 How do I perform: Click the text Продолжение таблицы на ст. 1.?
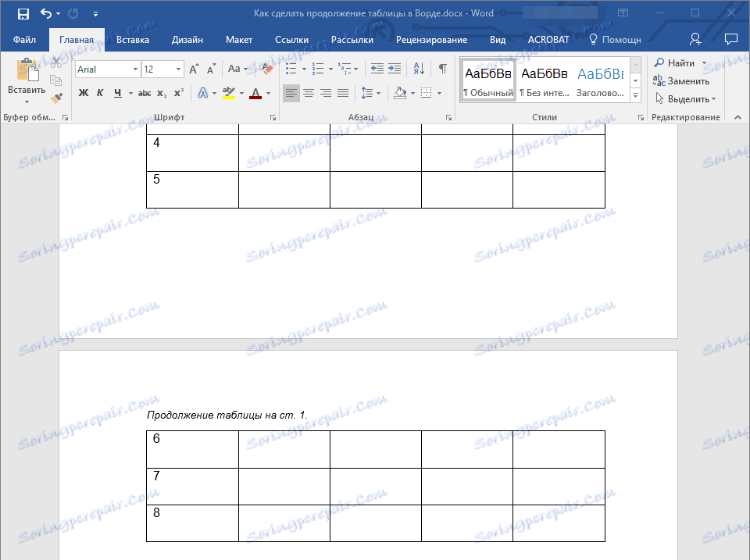tap(227, 415)
